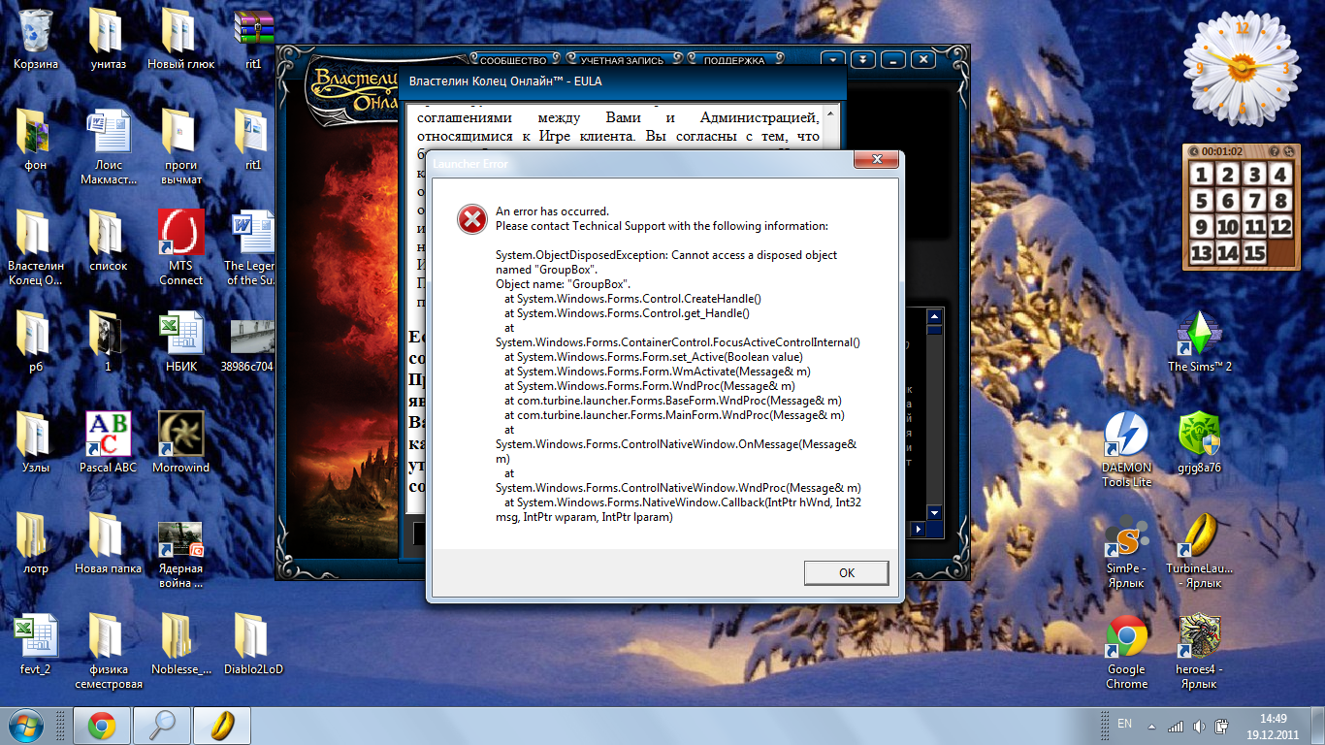Open the унитаз folder on desktop
The image size is (1325, 745).
(108, 38)
